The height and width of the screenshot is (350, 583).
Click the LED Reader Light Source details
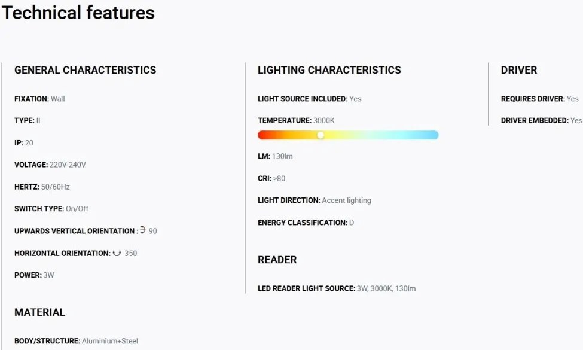[x=337, y=288]
